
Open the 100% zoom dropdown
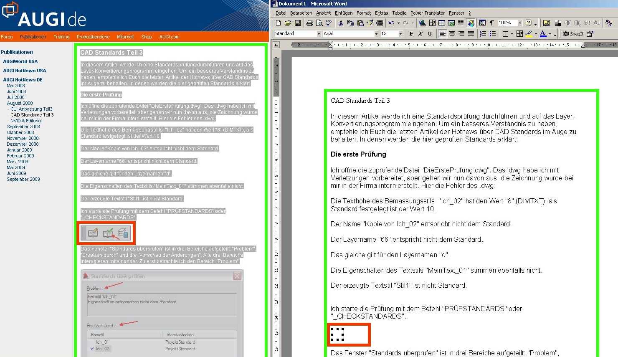pyautogui.click(x=520, y=23)
